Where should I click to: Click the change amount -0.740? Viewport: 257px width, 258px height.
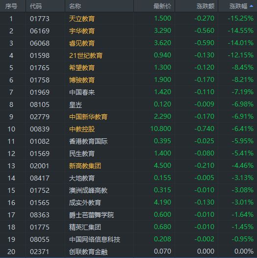pyautogui.click(x=205, y=129)
